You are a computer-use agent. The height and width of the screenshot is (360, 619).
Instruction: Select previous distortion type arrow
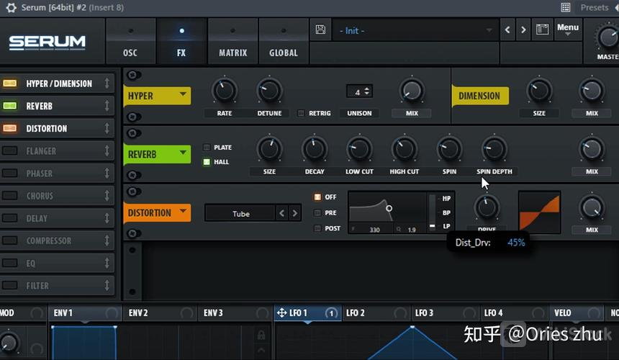[x=282, y=213]
